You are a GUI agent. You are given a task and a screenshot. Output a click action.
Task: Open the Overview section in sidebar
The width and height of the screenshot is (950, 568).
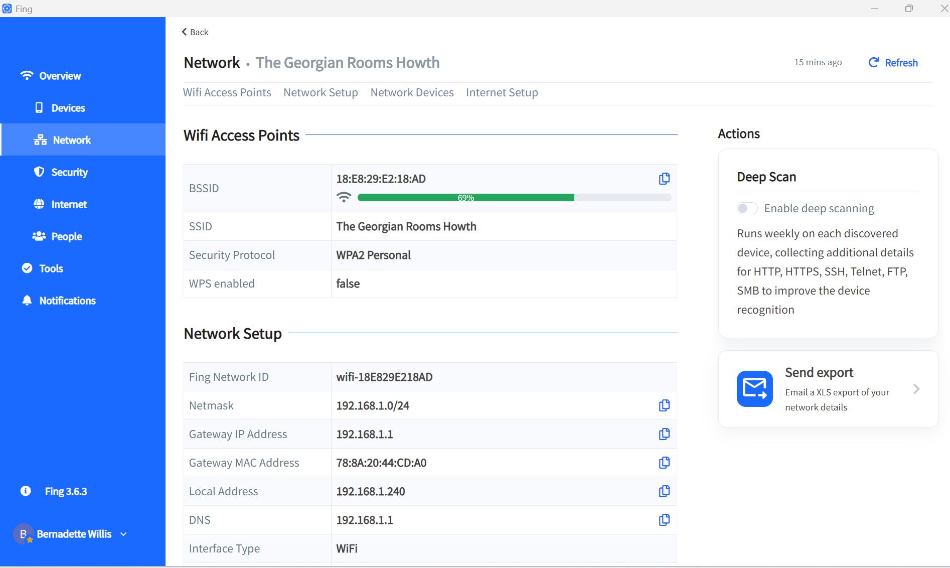pos(60,75)
